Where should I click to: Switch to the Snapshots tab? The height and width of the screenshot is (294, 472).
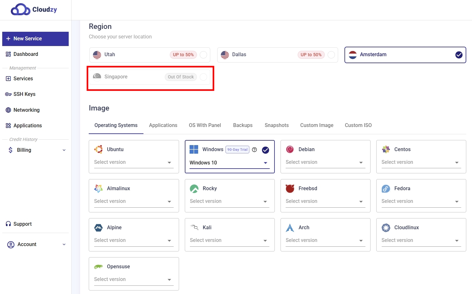276,125
